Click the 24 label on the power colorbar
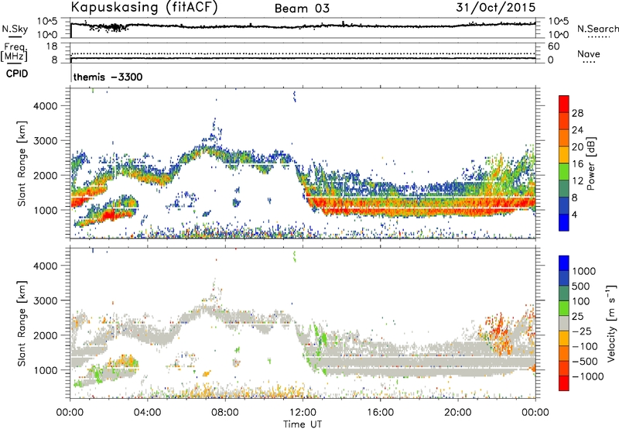The height and width of the screenshot is (429, 619). pos(577,130)
